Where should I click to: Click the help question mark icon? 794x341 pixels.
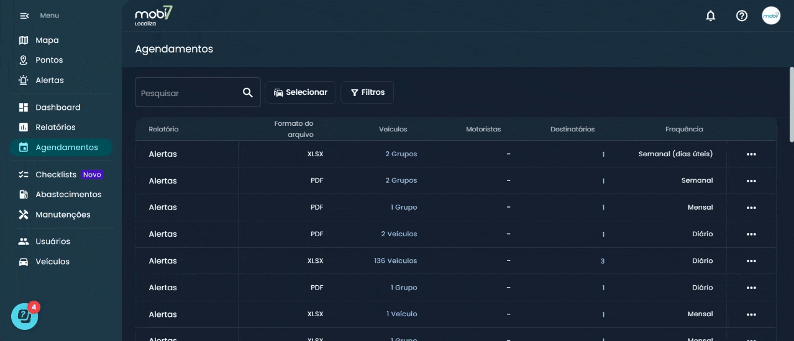coord(741,16)
